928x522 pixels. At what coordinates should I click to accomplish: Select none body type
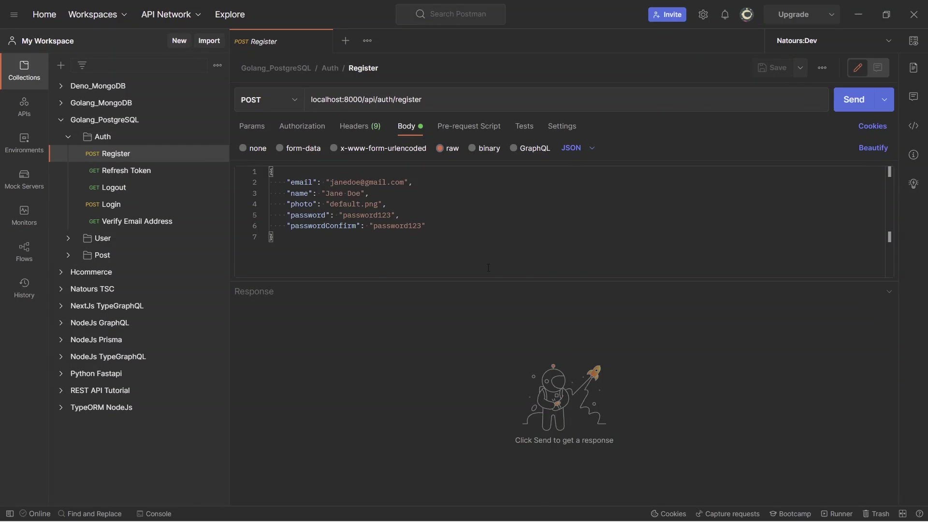243,148
